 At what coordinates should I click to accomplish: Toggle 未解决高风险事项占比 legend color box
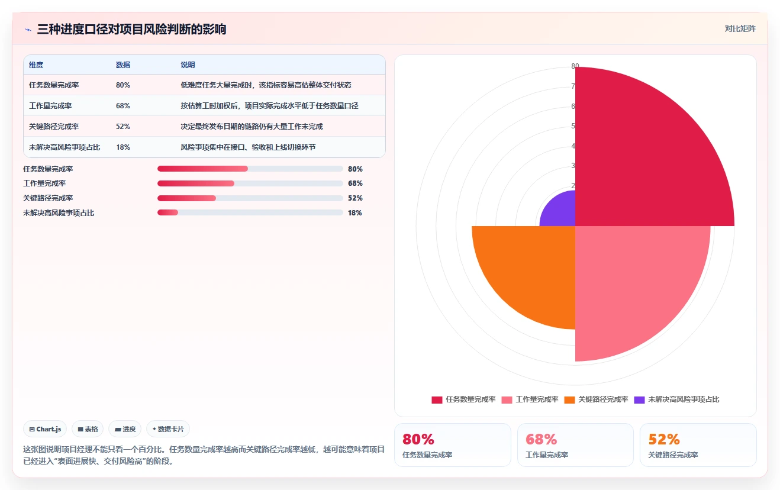[639, 399]
